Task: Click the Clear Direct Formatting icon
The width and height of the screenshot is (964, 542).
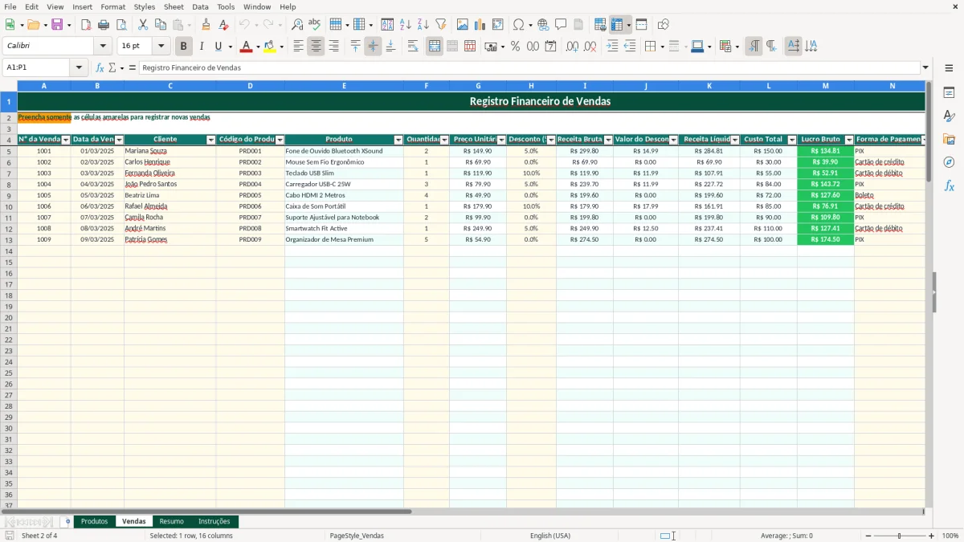Action: point(223,25)
